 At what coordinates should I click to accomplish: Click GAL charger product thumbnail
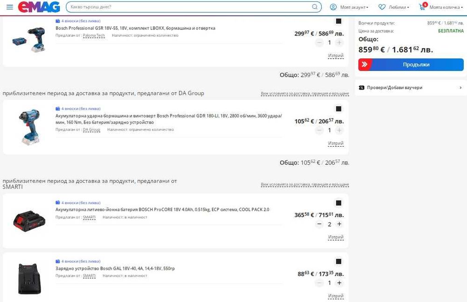point(29,279)
